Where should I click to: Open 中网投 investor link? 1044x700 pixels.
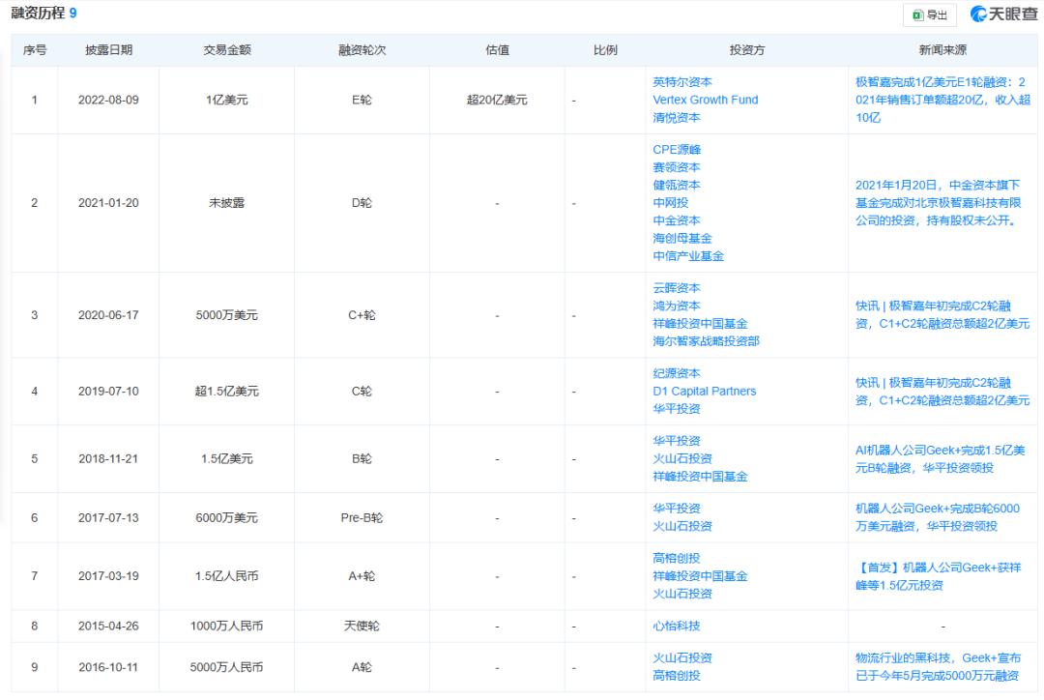click(670, 202)
